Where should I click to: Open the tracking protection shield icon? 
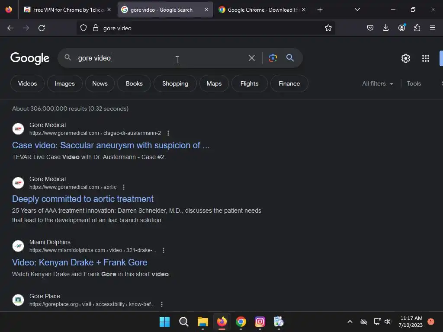point(83,28)
